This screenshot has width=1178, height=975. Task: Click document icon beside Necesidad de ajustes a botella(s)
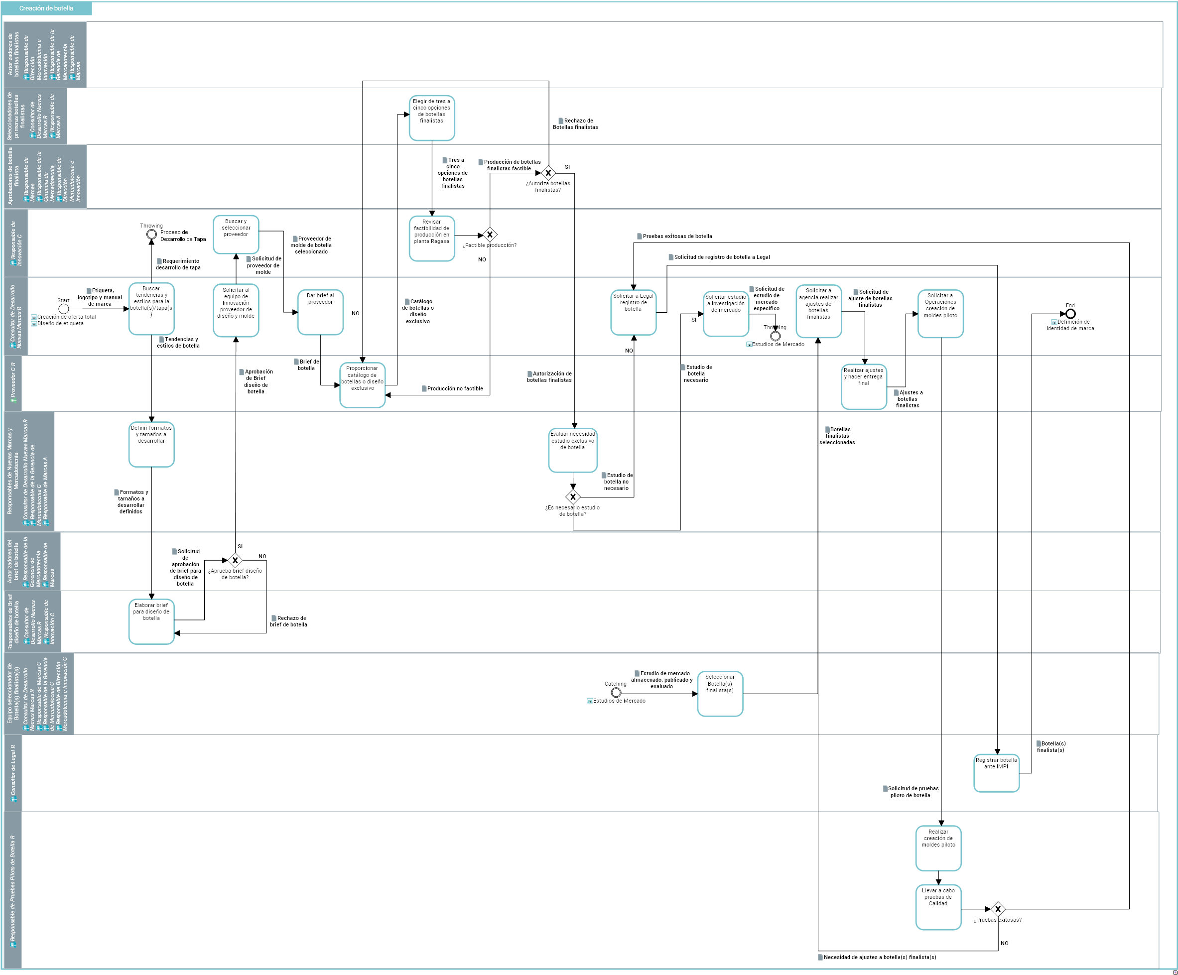820,957
